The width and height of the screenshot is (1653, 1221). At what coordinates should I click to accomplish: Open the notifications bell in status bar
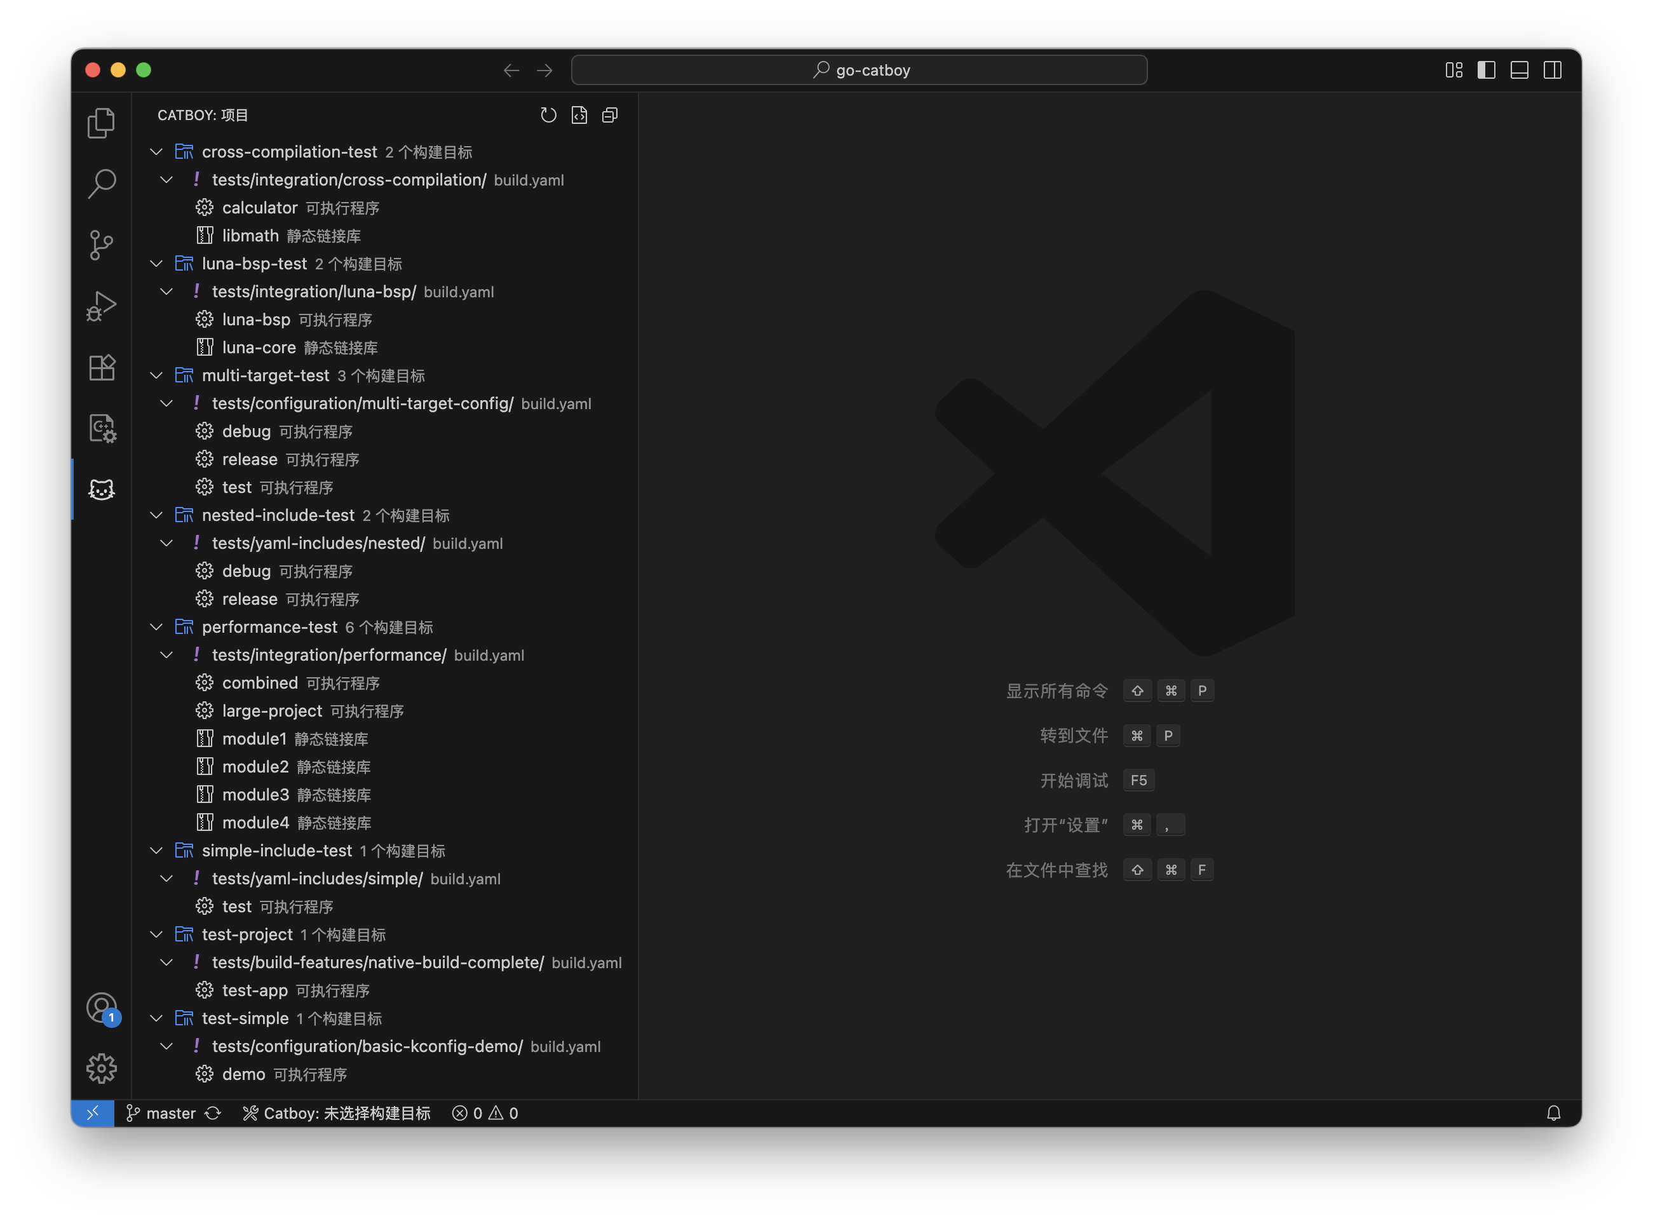tap(1555, 1113)
